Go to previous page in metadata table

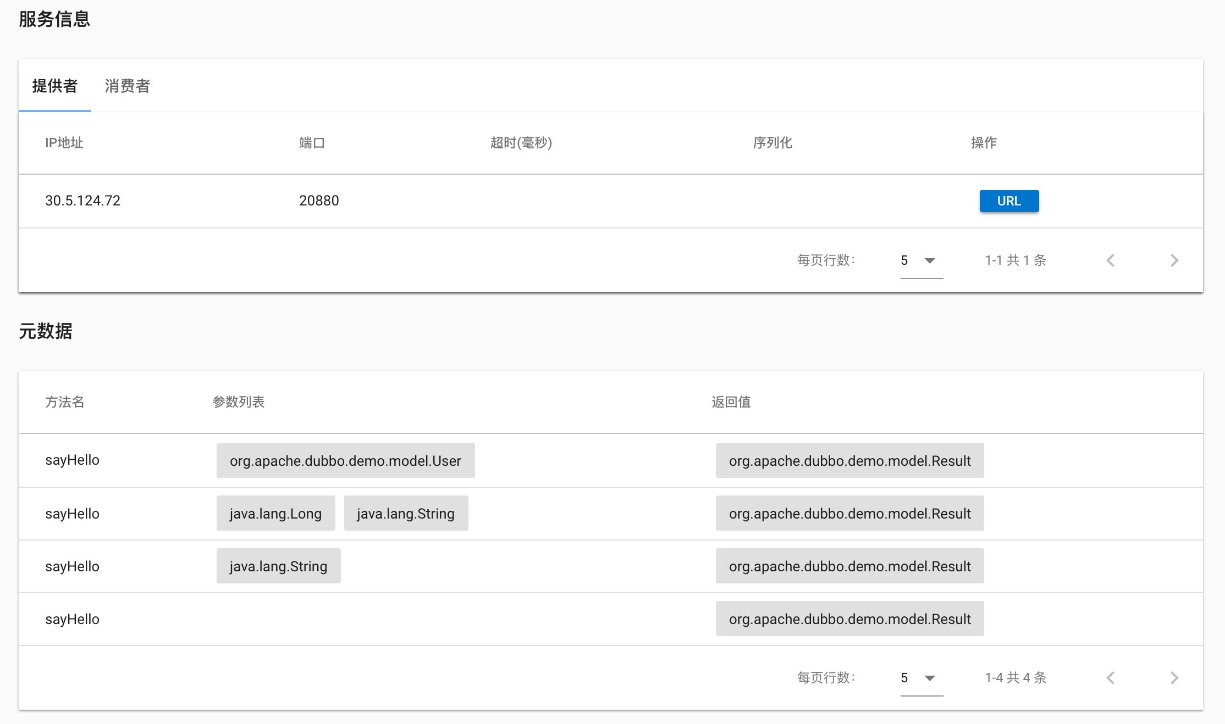pos(1110,678)
